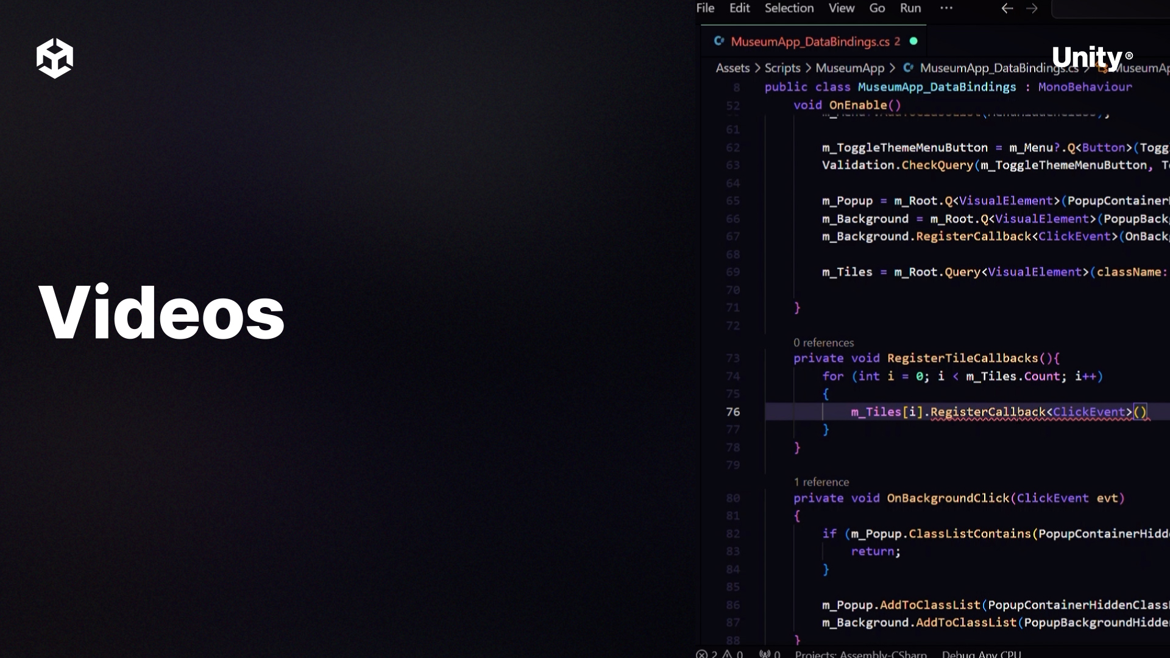Viewport: 1170px width, 658px height.
Task: Click the C# icon on the file tab
Action: tap(719, 41)
